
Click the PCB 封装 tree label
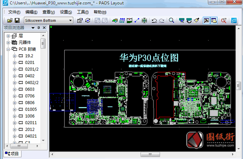(x=27, y=49)
